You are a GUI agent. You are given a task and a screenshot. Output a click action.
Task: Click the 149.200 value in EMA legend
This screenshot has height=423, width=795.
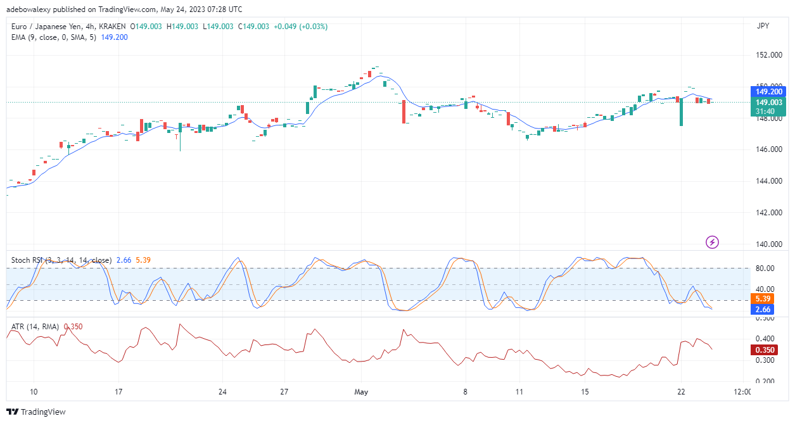tap(115, 37)
